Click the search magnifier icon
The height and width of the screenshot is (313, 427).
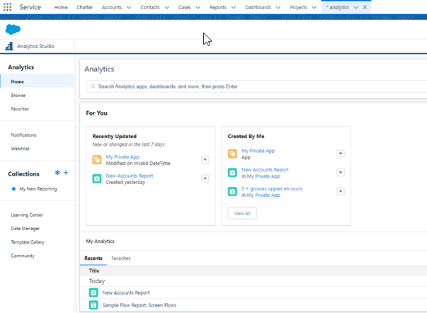(x=93, y=86)
